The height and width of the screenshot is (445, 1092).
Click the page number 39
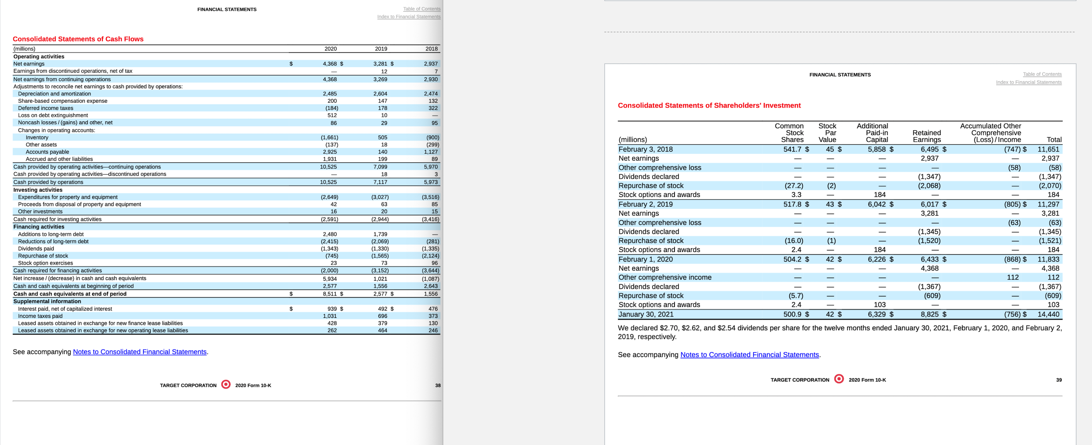1059,380
